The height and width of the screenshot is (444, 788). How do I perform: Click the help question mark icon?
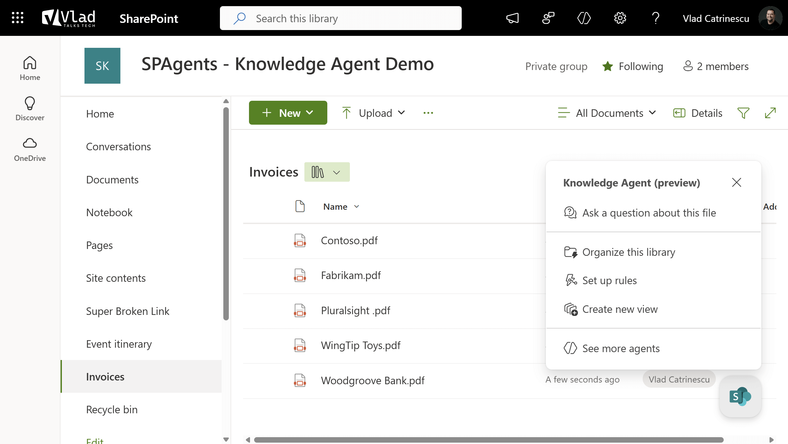coord(655,18)
